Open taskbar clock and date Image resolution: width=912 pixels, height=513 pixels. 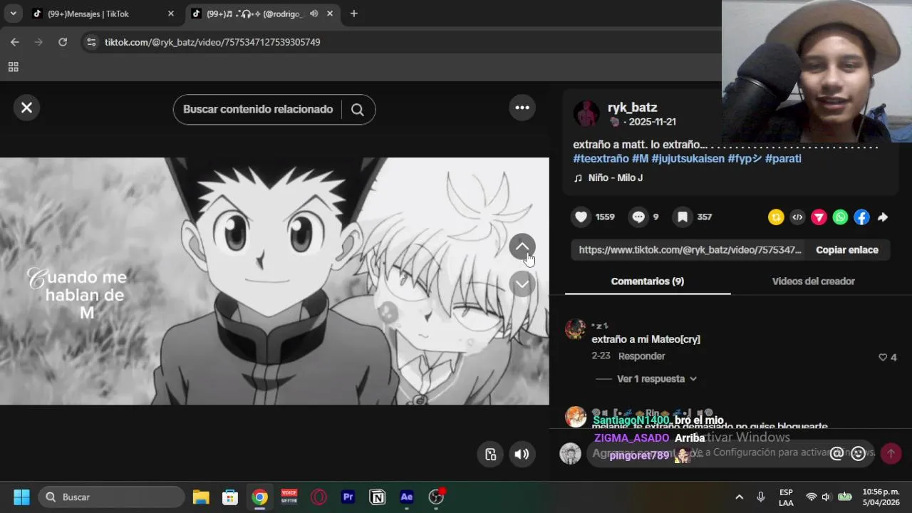coord(881,497)
